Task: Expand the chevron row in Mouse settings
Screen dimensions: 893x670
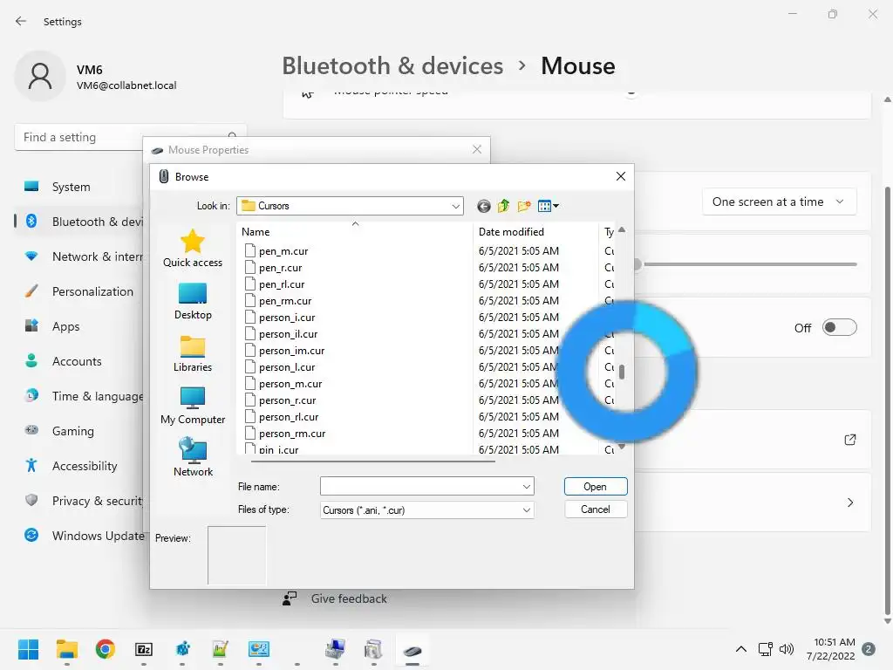Action: coord(849,502)
